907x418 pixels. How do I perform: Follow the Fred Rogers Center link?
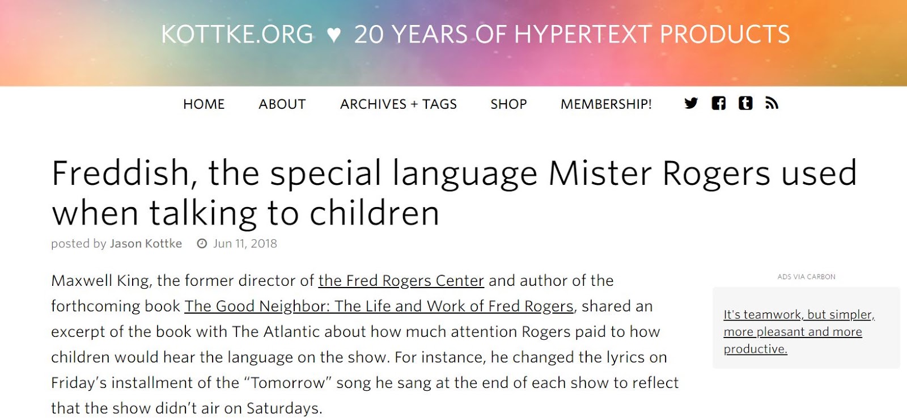click(401, 281)
